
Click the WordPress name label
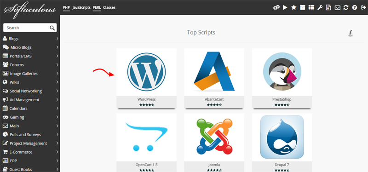click(x=146, y=99)
